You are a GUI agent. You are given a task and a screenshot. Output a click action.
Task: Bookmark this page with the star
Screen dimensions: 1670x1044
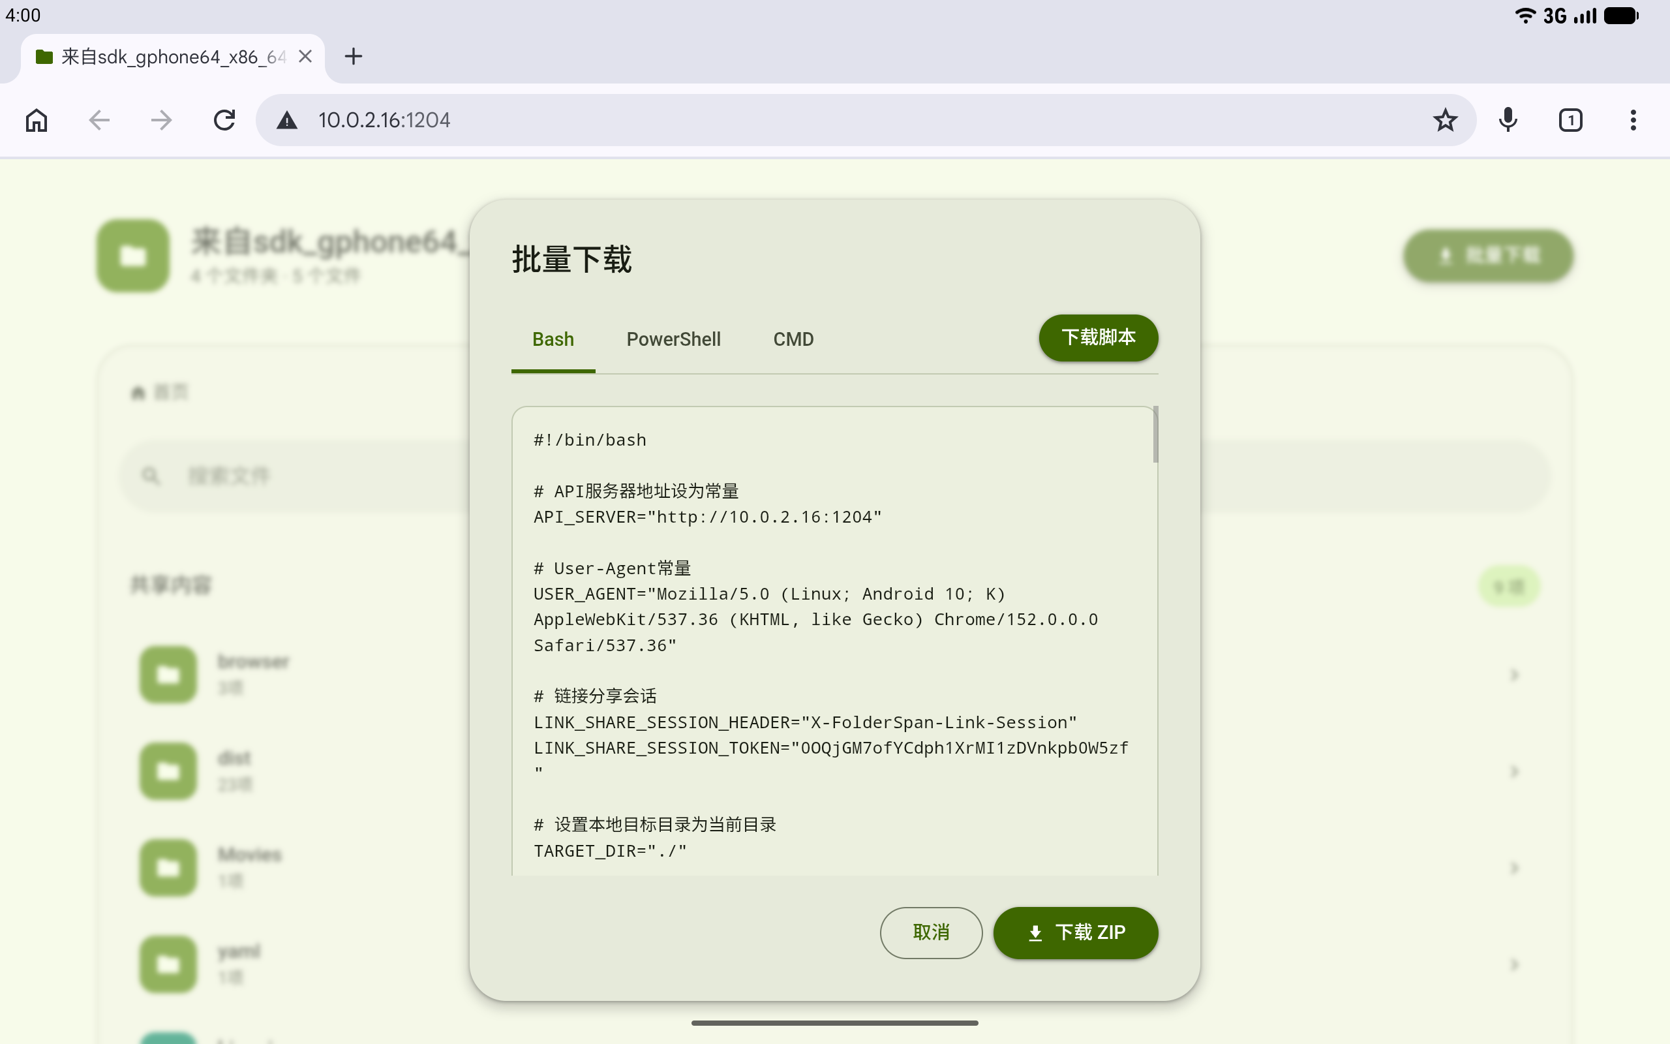[x=1445, y=120]
